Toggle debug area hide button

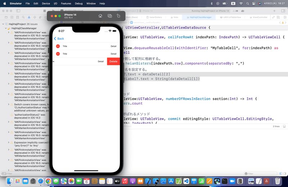[284, 127]
